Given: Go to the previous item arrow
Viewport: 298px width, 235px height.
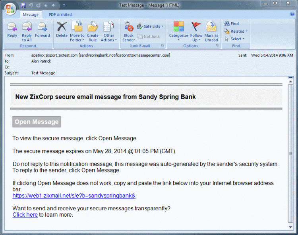Looking at the screenshot, I should pos(46,6).
